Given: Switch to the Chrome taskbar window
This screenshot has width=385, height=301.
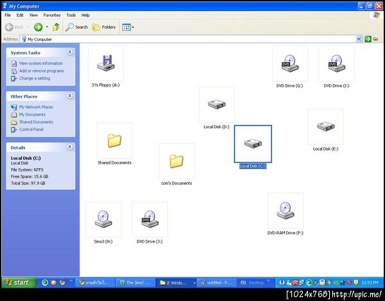Looking at the screenshot, I should 95,283.
